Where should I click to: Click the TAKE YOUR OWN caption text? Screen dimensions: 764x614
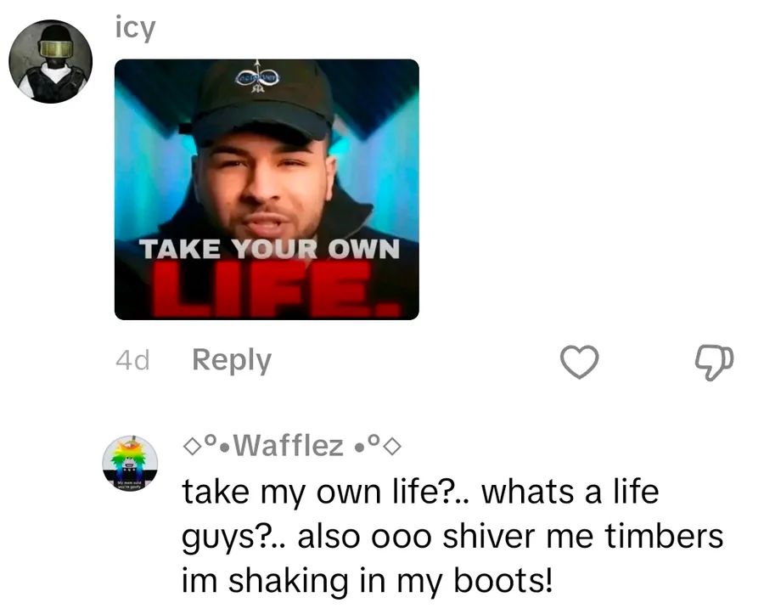[271, 249]
